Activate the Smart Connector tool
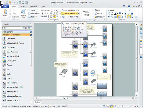The image size is (143, 108). click(x=69, y=14)
